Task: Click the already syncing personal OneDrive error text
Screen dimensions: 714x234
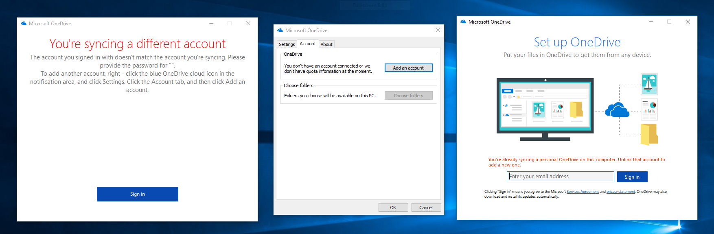Action: coord(576,162)
